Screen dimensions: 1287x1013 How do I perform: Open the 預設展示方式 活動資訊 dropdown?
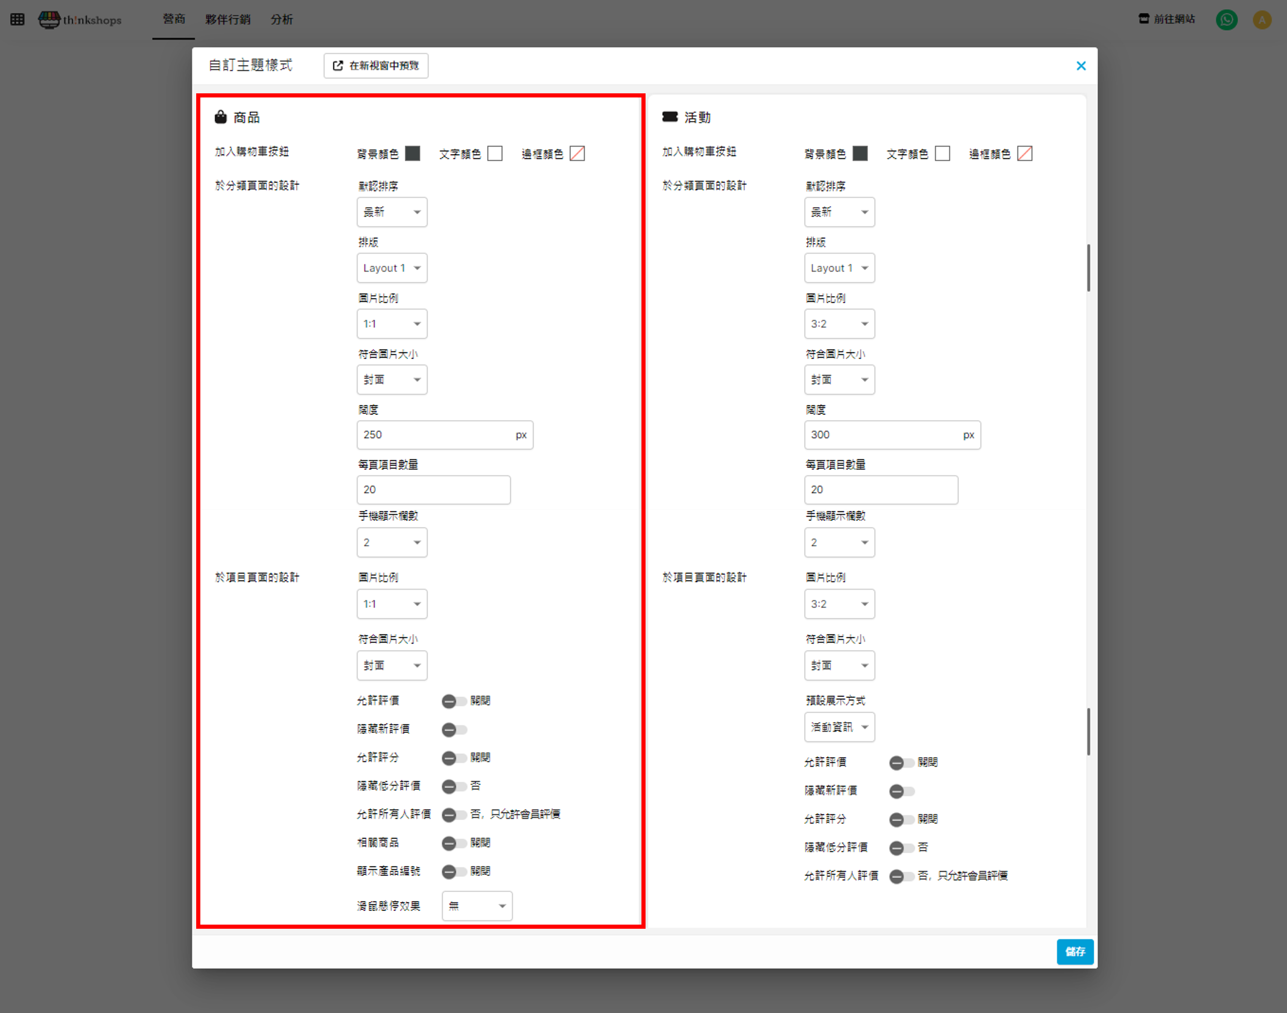[x=838, y=727]
